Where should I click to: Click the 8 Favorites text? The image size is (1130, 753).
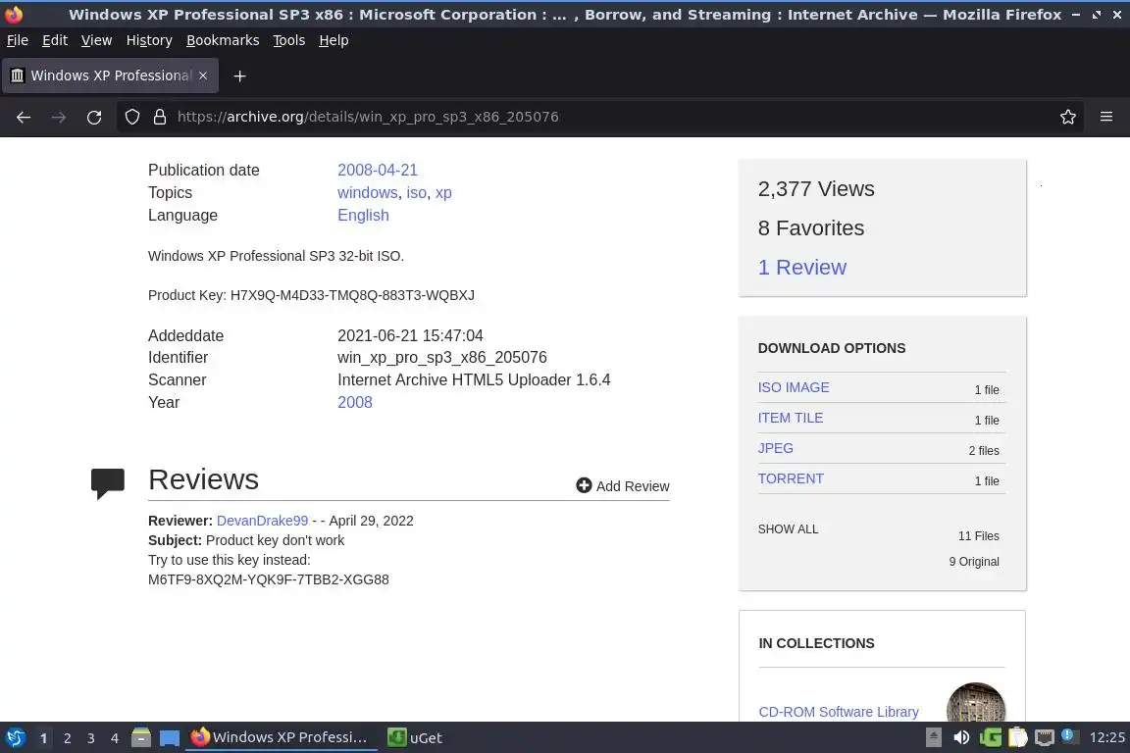[811, 227]
